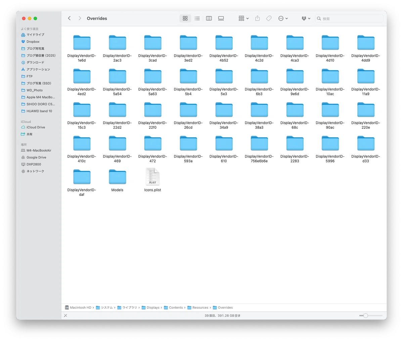This screenshot has height=341, width=403.
Task: Click ライブラリ in the path bar
Action: (x=127, y=307)
